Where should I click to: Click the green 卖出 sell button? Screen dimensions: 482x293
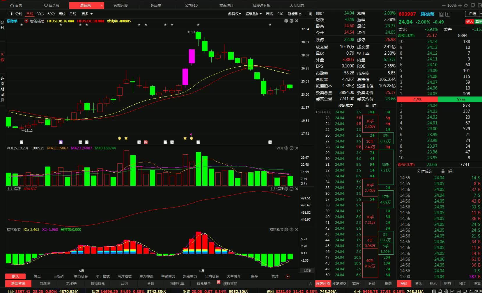478,22
